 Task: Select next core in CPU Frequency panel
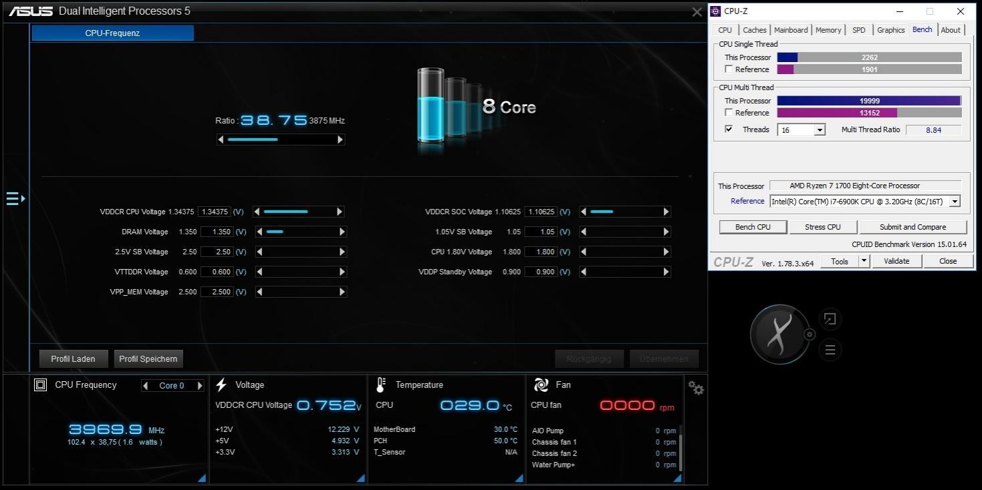click(x=199, y=385)
